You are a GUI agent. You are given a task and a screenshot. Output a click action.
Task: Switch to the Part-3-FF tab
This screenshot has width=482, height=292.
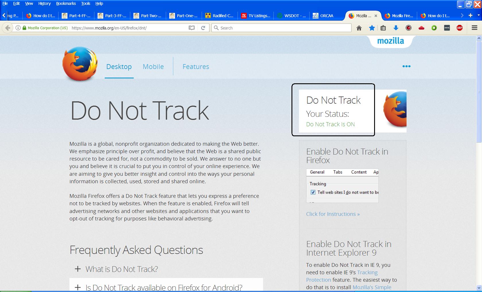112,16
